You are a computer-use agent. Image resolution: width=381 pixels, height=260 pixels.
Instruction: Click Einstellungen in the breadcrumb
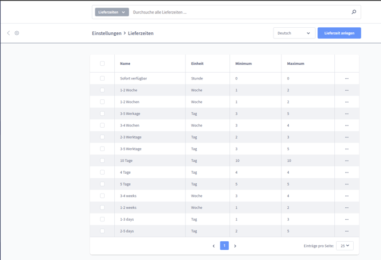coord(106,33)
